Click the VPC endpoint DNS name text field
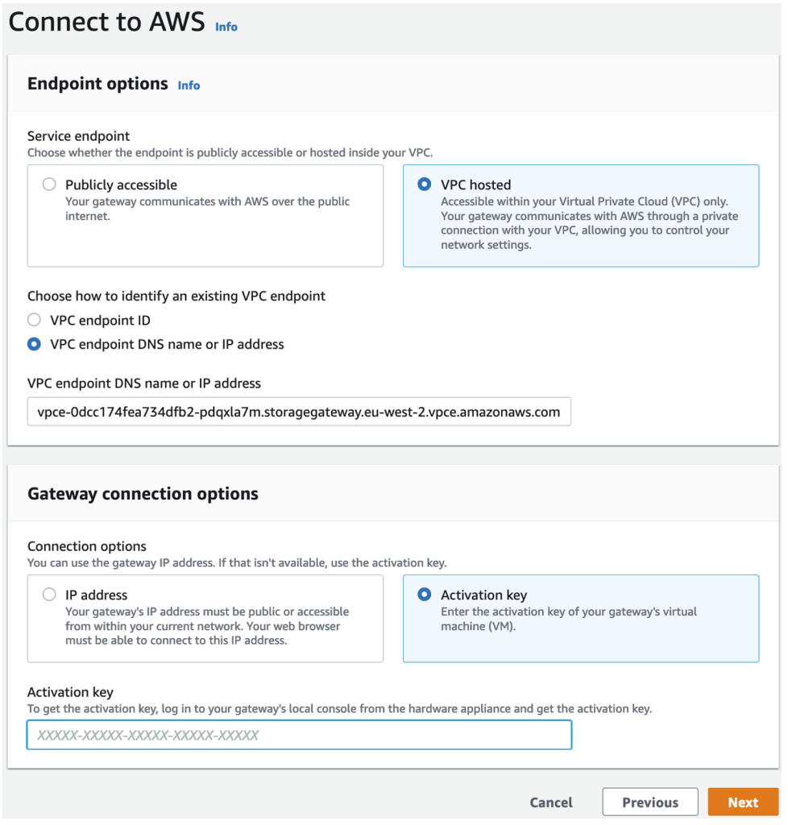 299,412
